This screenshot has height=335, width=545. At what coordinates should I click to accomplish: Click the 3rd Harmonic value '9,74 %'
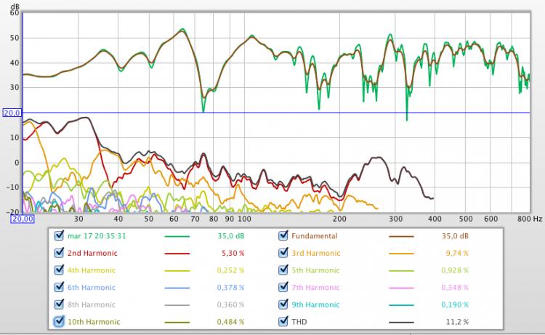[x=457, y=253]
